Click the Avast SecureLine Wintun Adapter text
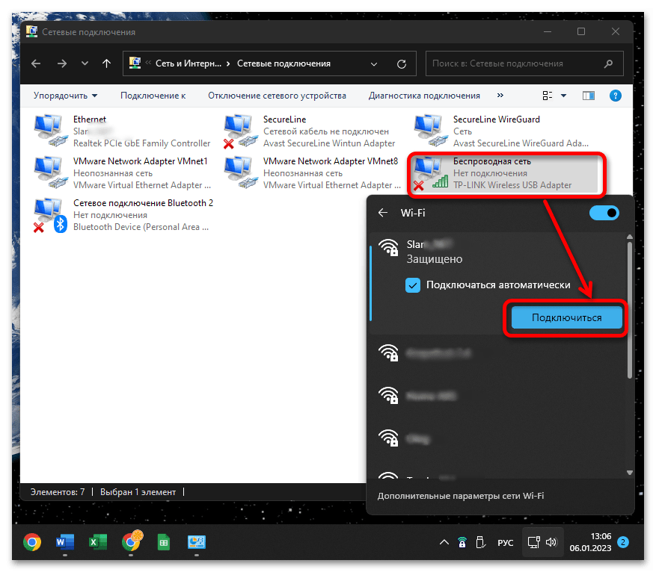The image size is (656, 572). pos(329,143)
